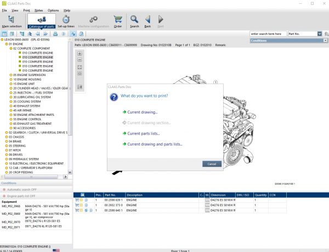
Task: Click the Set-up times stopwatch icon
Action: [x=66, y=20]
